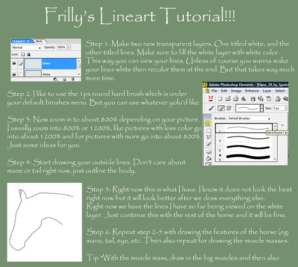This screenshot has height=267, width=298.
Task: Click the Photoshop Elements sunflower title icon
Action: pyautogui.click(x=205, y=85)
